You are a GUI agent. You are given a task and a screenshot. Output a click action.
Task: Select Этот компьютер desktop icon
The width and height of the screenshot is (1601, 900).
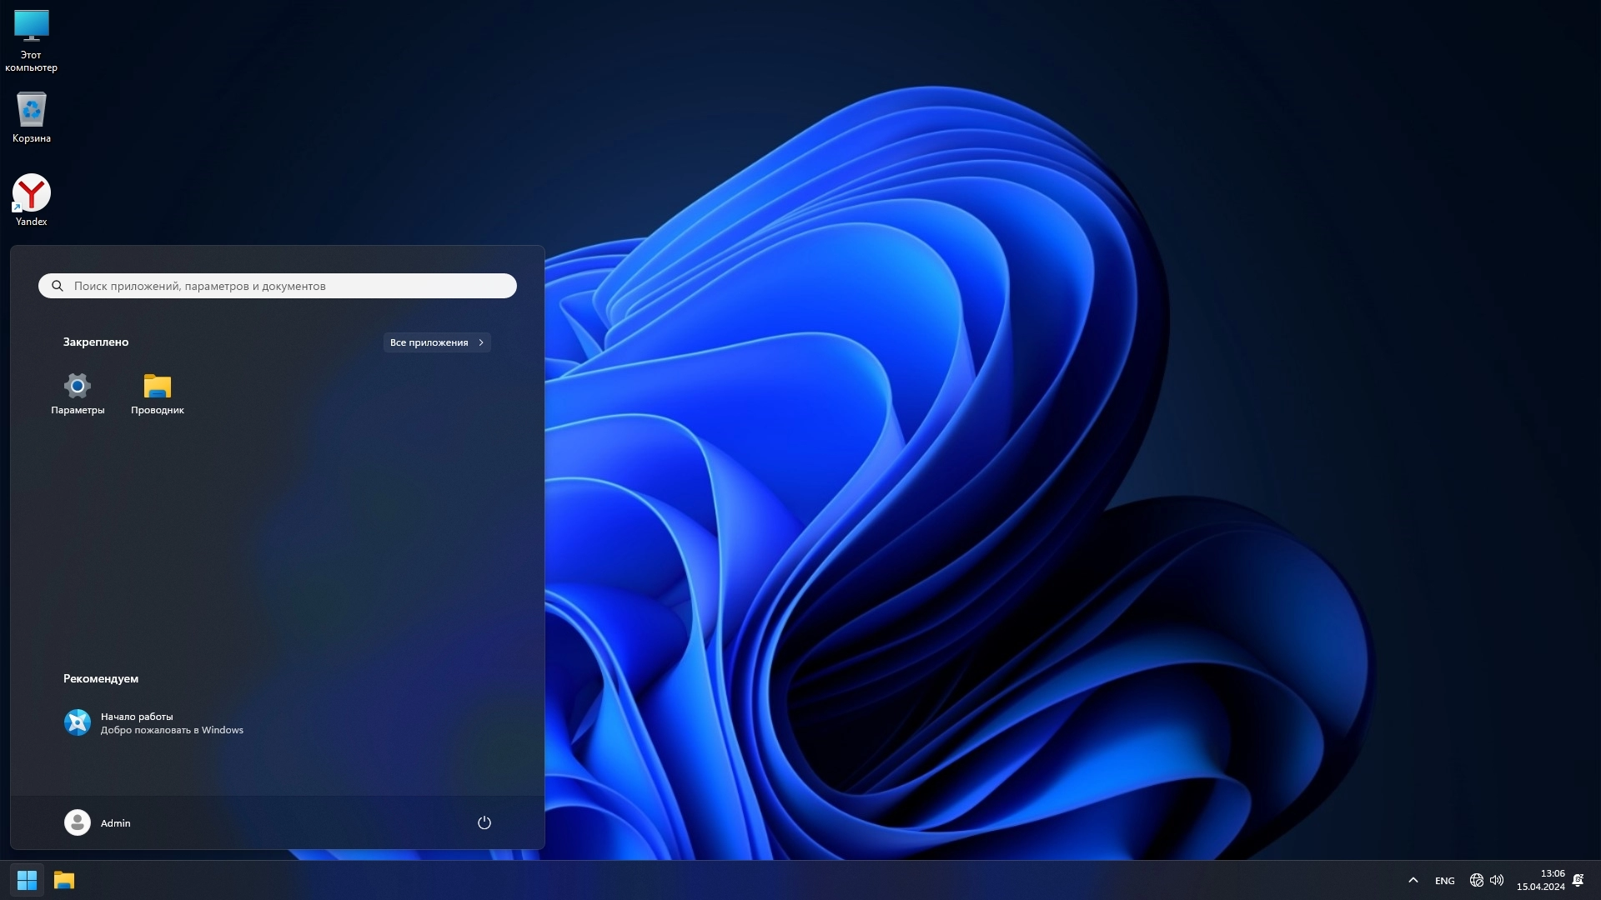pos(32,40)
